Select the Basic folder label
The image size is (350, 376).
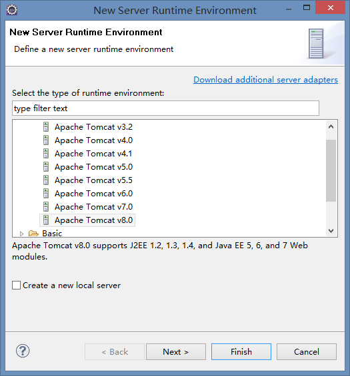coord(52,234)
